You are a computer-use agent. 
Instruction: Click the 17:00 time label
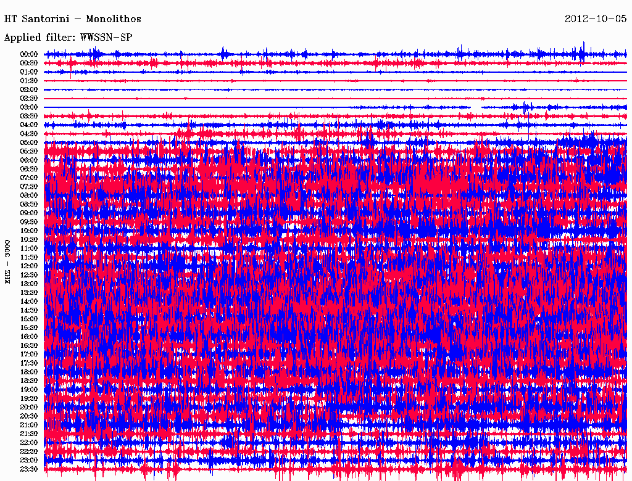tap(29, 355)
